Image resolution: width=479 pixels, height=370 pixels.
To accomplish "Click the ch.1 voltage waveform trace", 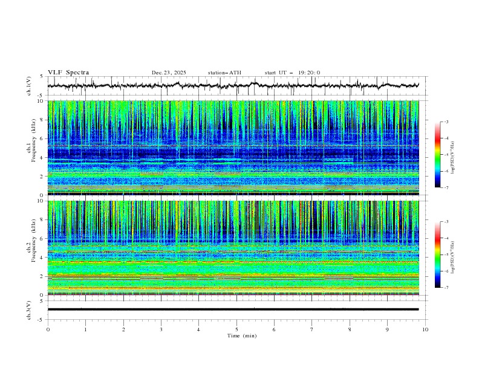I will coord(233,85).
